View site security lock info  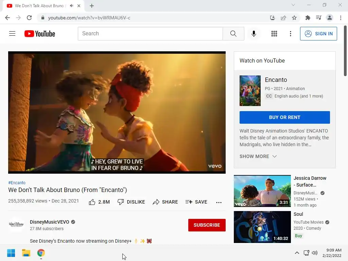pos(42,18)
